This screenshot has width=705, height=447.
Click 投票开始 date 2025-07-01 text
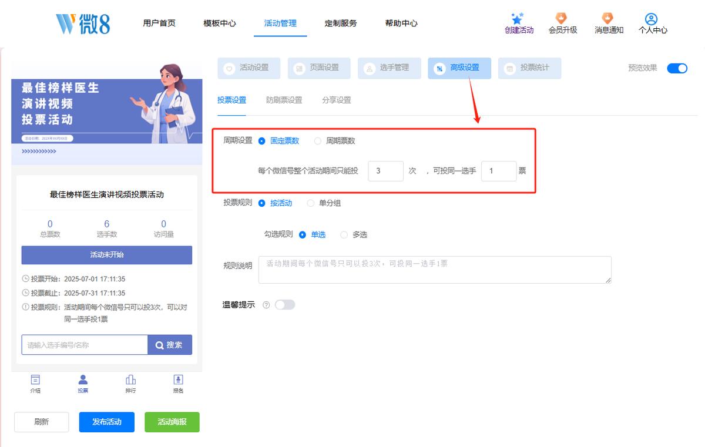click(95, 279)
